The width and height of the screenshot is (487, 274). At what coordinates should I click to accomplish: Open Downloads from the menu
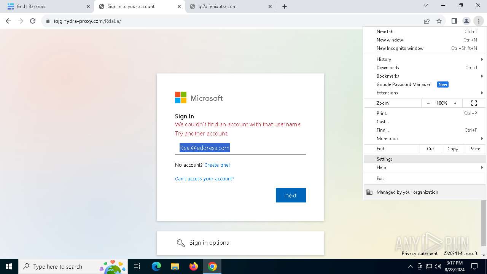pos(425,68)
